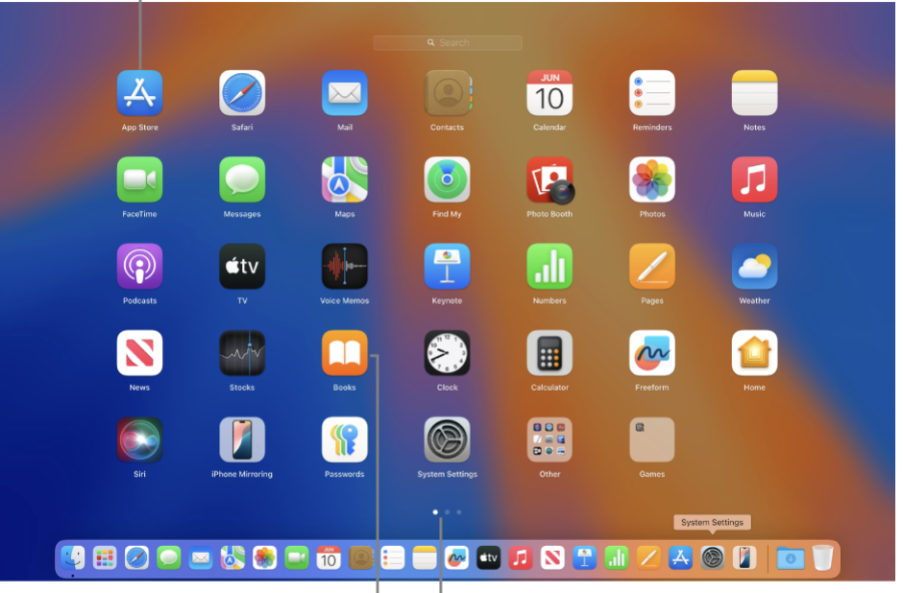Launch Voice Memos from the Launchpad grid
The width and height of the screenshot is (903, 593).
point(344,267)
